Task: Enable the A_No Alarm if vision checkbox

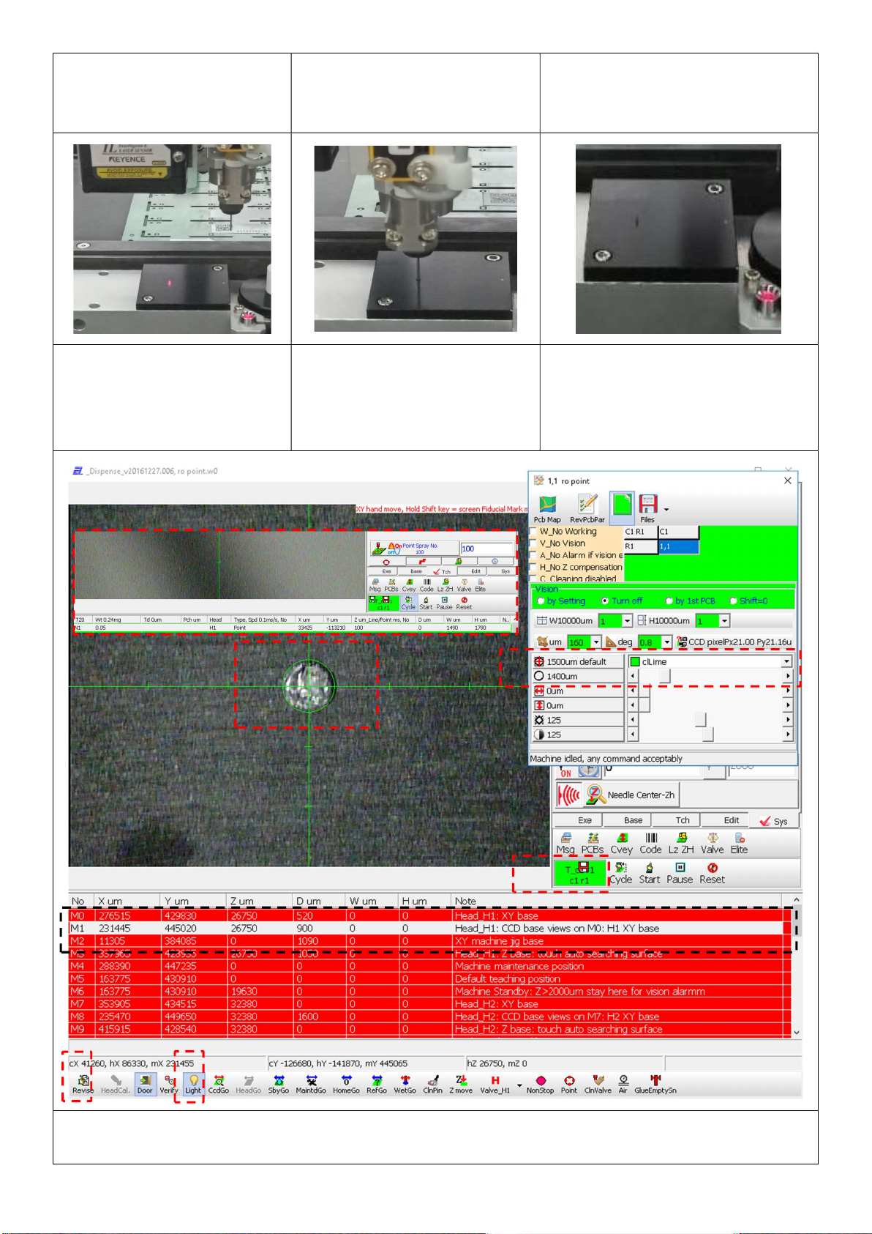Action: click(533, 555)
